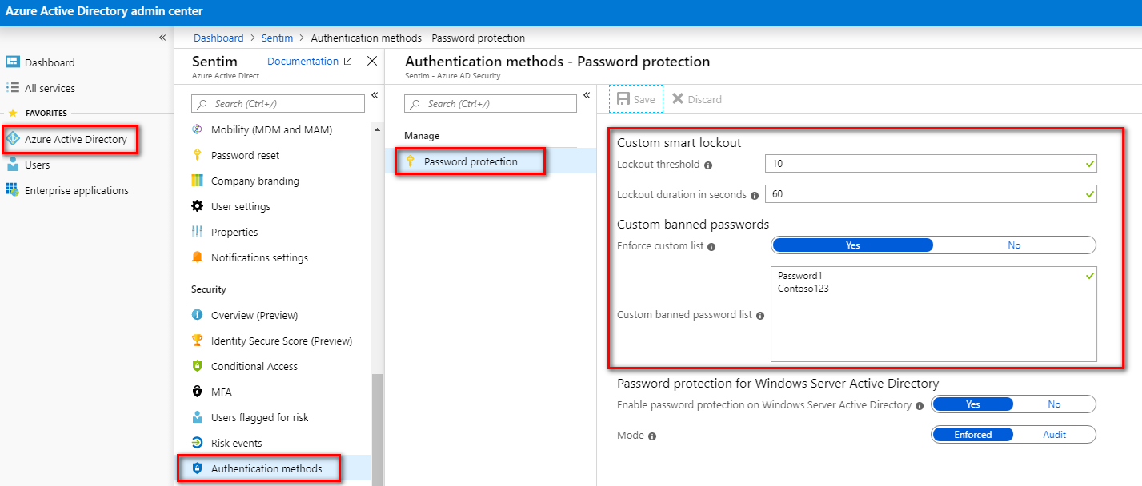Click info icon beside Enable password protection

pos(920,406)
